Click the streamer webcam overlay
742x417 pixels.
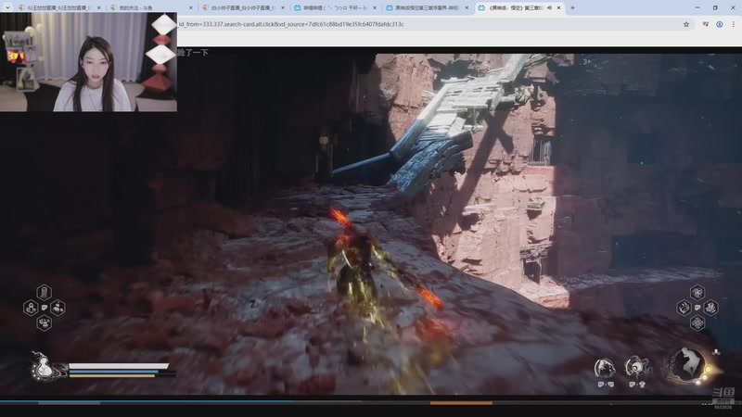(88, 62)
